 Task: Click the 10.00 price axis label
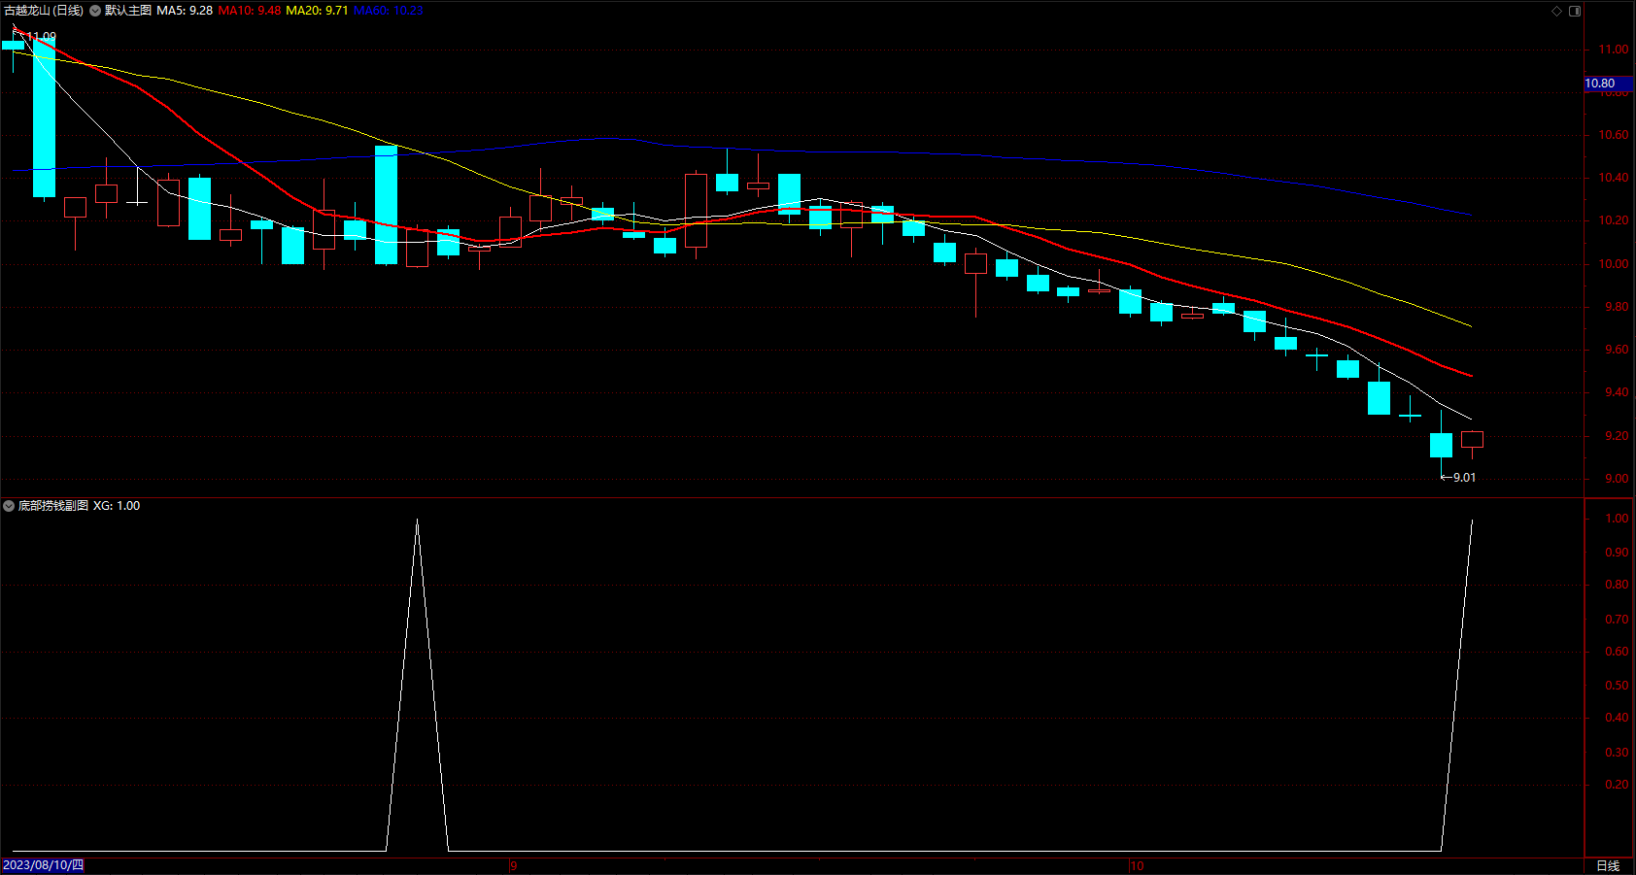click(1614, 264)
